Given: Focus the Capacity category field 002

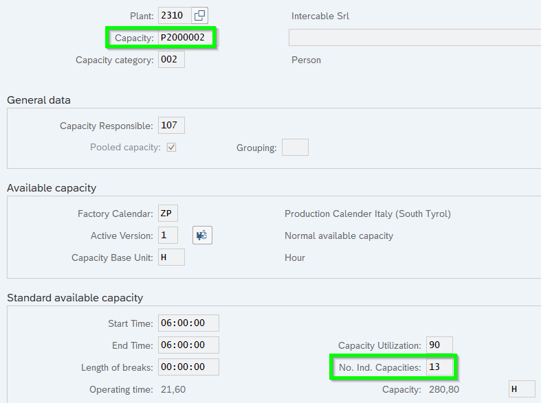Looking at the screenshot, I should pos(171,60).
